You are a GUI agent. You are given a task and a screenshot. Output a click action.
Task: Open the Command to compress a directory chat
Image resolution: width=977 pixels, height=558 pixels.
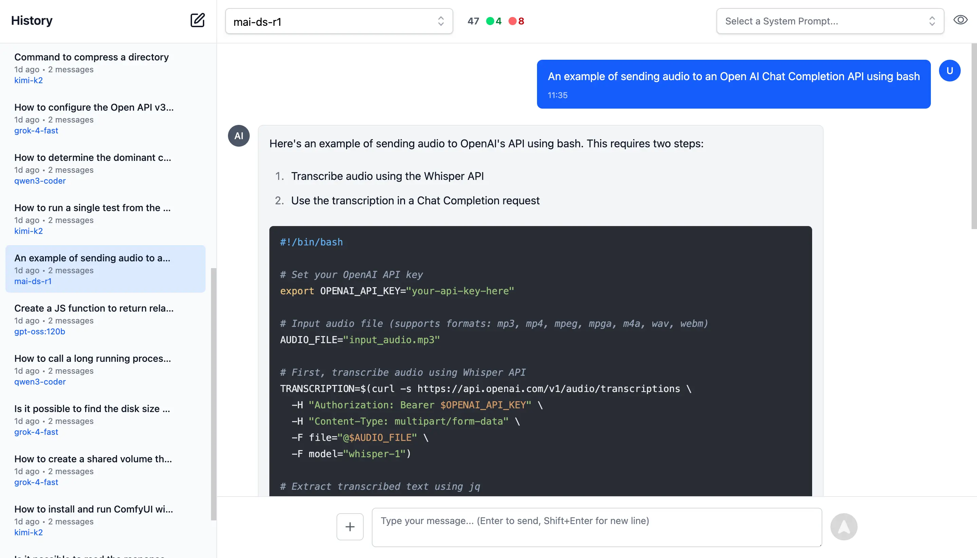click(x=105, y=68)
